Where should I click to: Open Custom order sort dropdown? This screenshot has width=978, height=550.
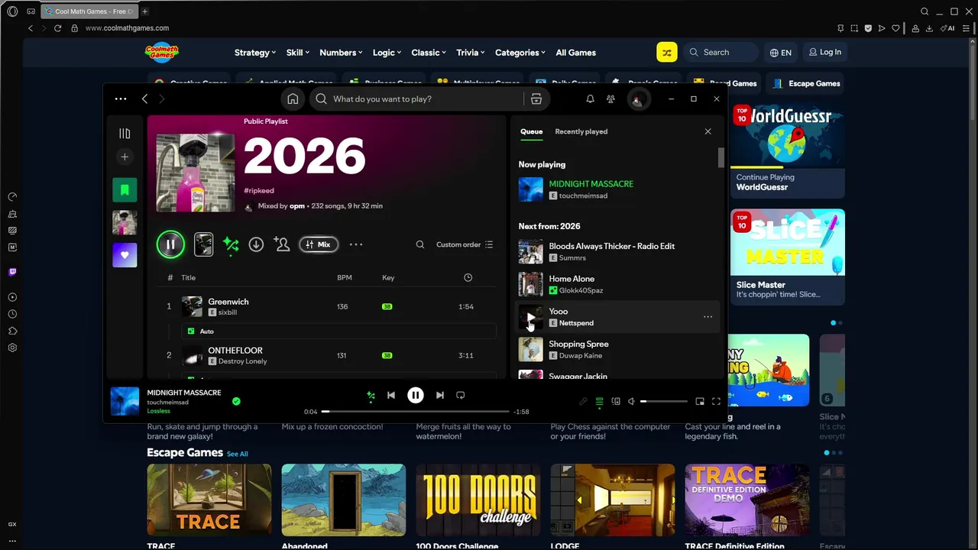click(x=465, y=244)
